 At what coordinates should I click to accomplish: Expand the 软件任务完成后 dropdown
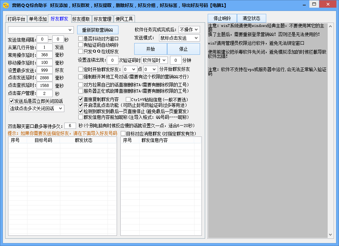click(x=191, y=30)
